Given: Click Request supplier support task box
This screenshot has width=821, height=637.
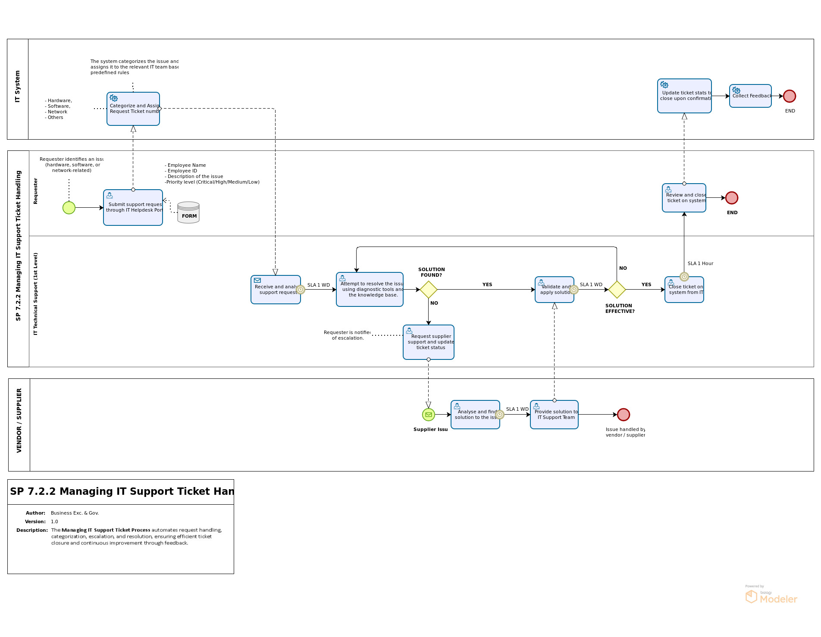Looking at the screenshot, I should [428, 342].
